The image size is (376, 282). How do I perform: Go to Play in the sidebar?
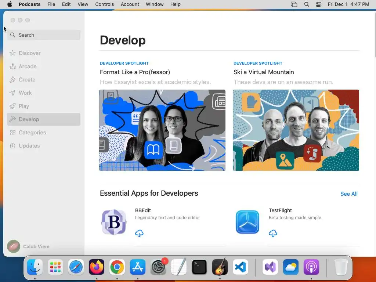44,106
